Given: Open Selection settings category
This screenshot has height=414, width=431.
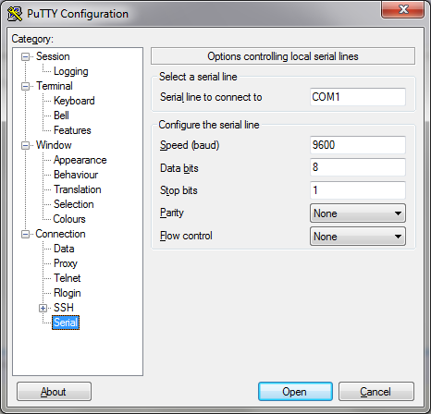Looking at the screenshot, I should tap(73, 204).
